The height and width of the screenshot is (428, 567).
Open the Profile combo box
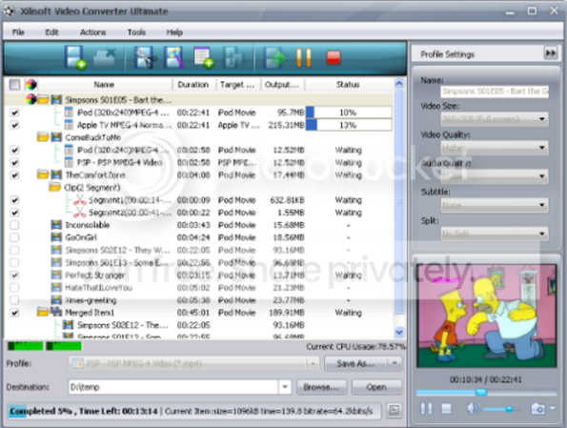point(193,363)
